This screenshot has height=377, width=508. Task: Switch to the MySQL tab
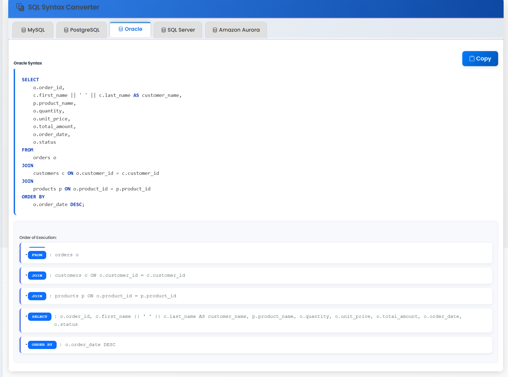[x=33, y=30]
